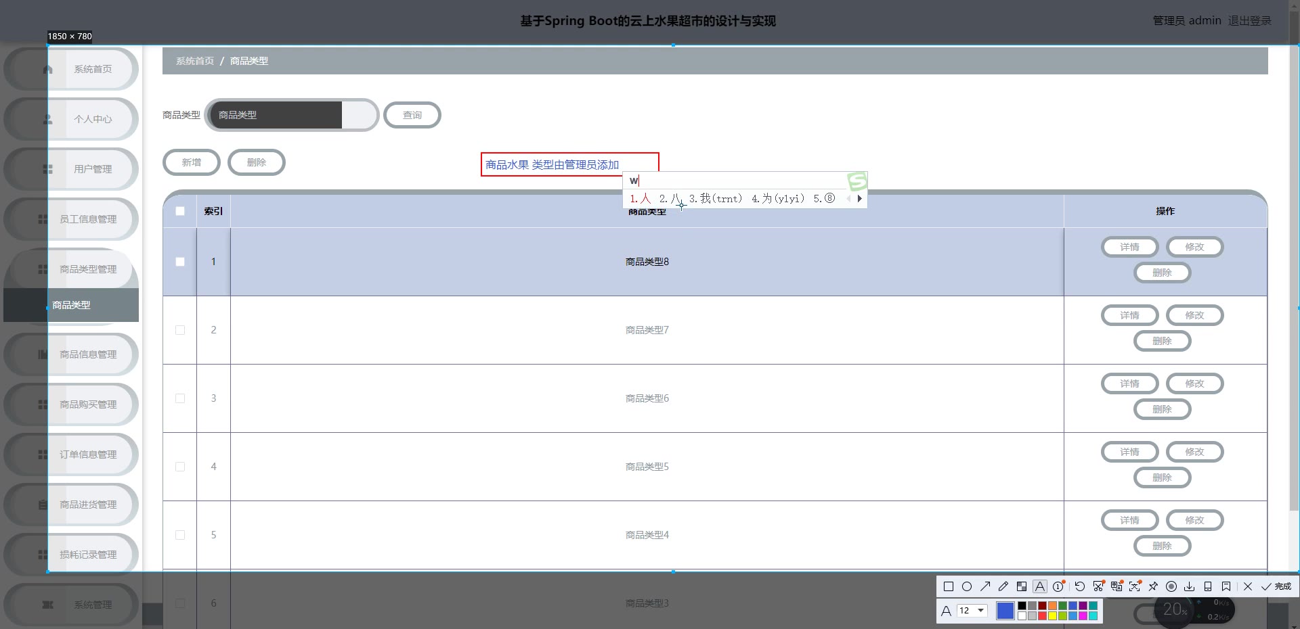Click the 删除 button above the table
This screenshot has height=629, width=1300.
257,162
